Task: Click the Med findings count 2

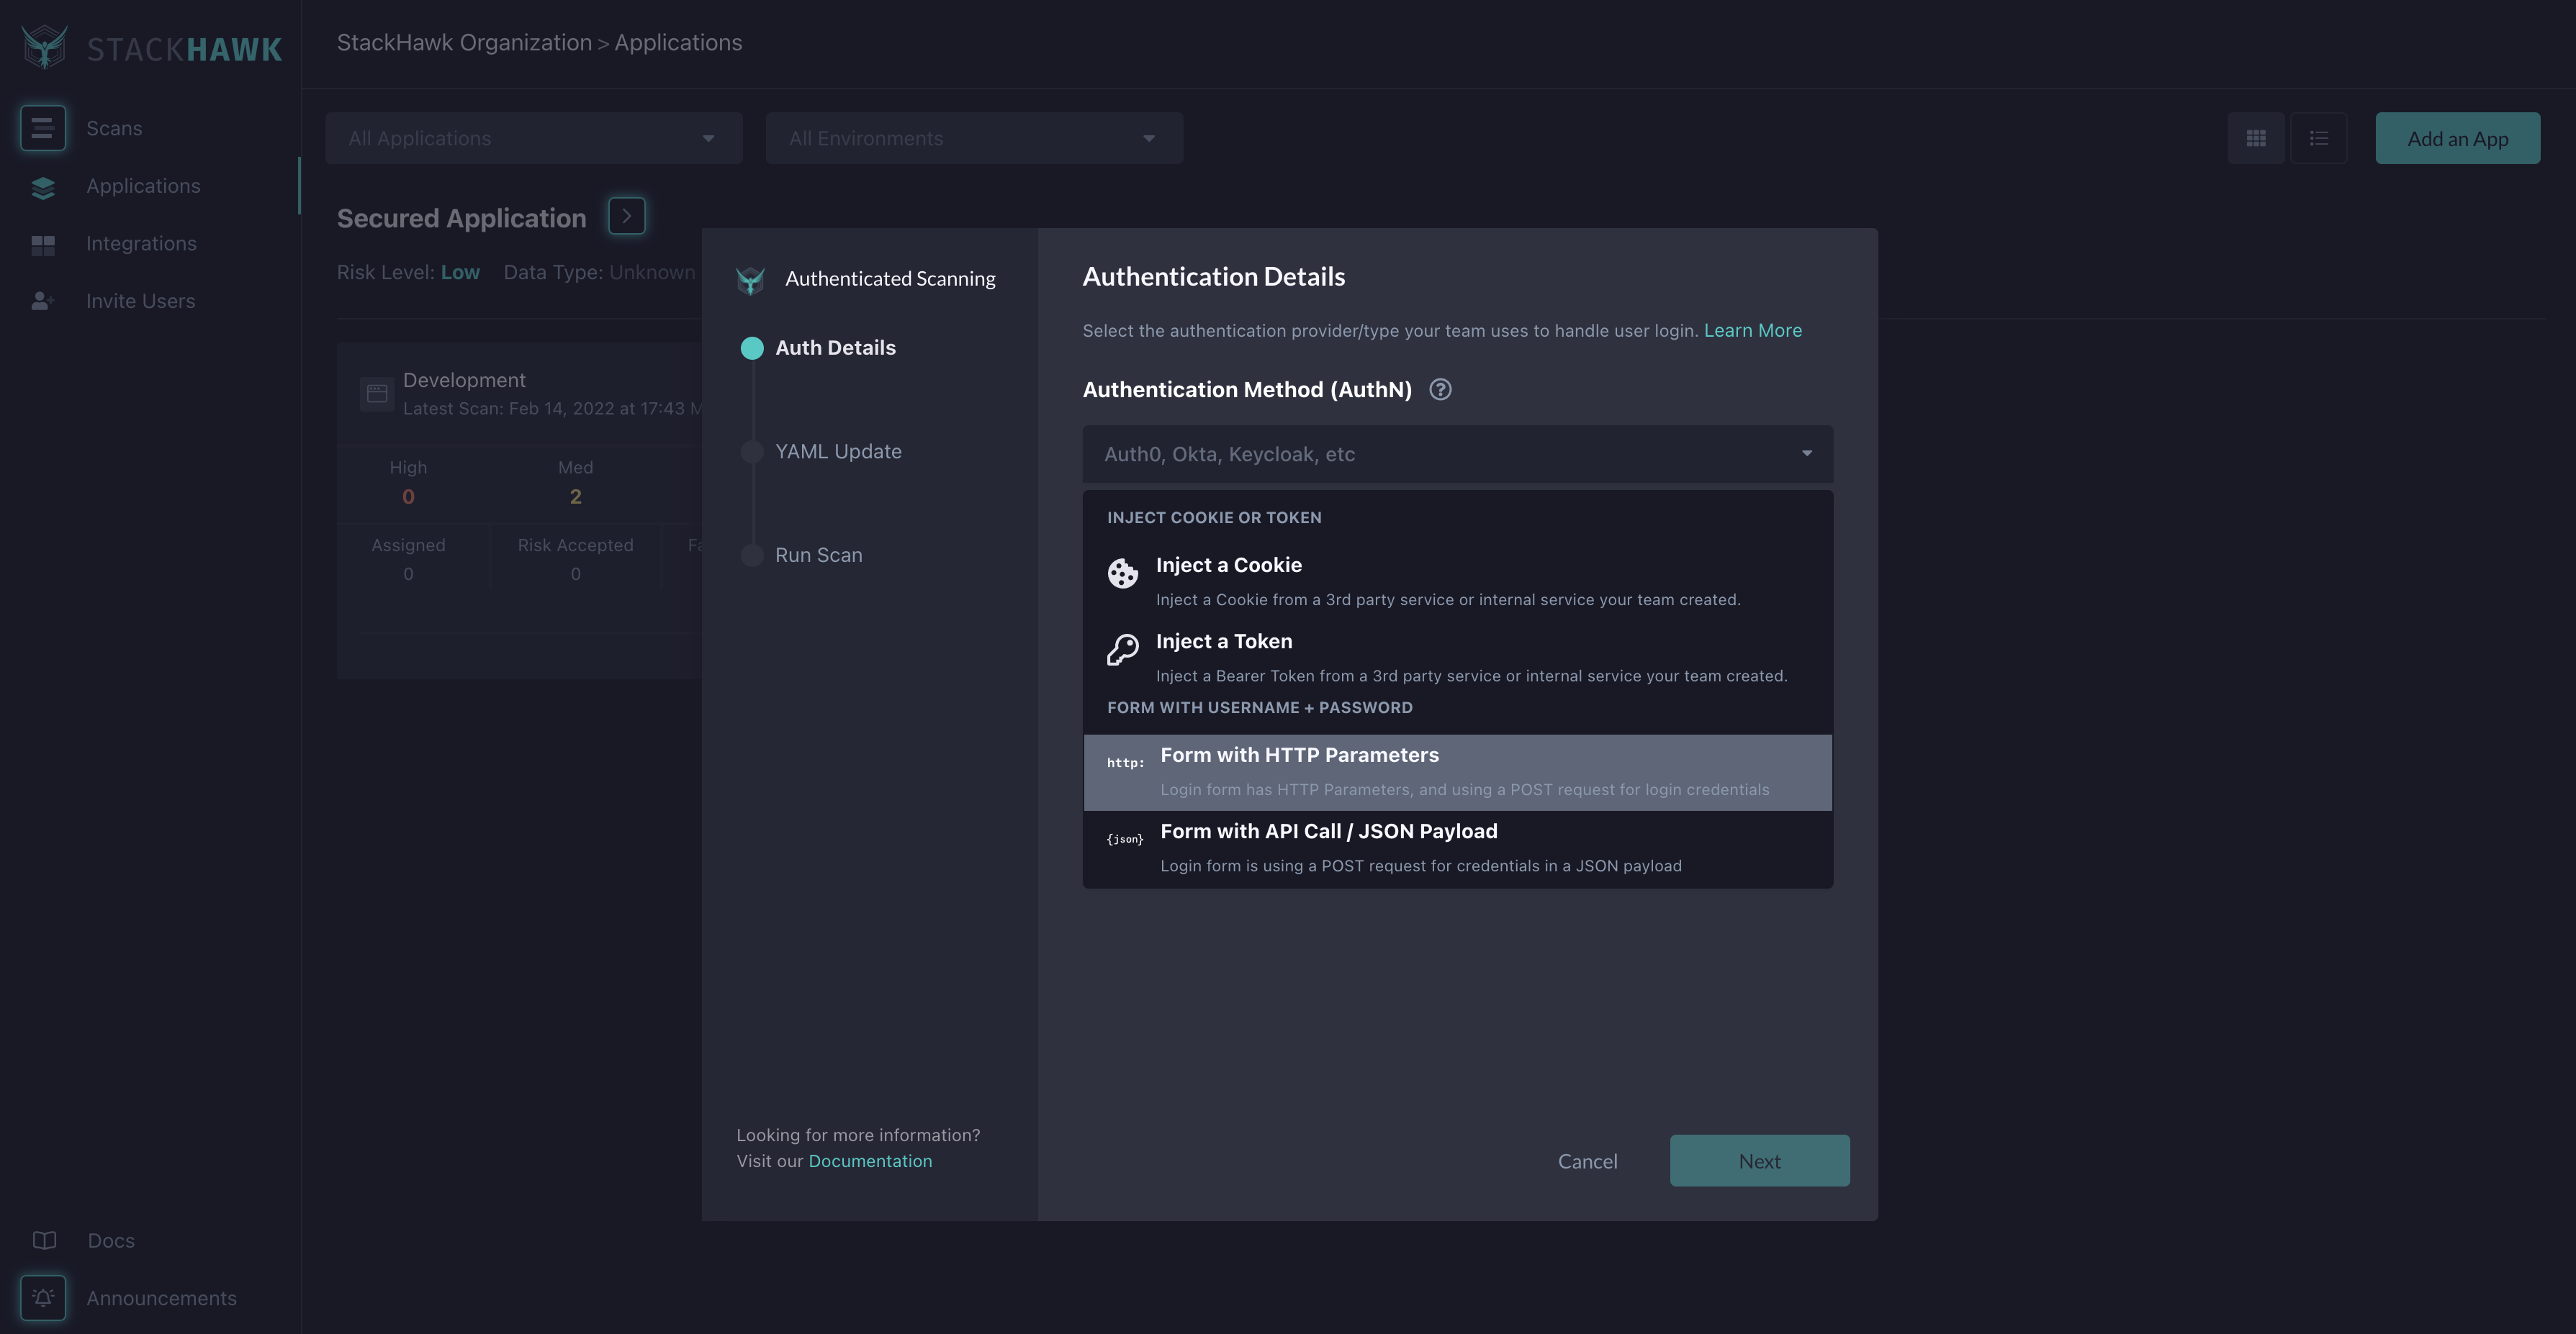Action: [x=575, y=496]
